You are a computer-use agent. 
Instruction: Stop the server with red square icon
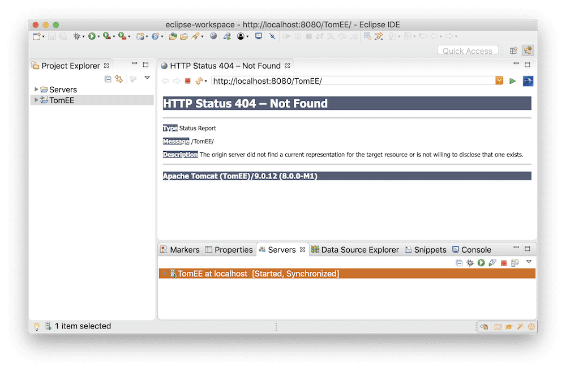click(504, 263)
